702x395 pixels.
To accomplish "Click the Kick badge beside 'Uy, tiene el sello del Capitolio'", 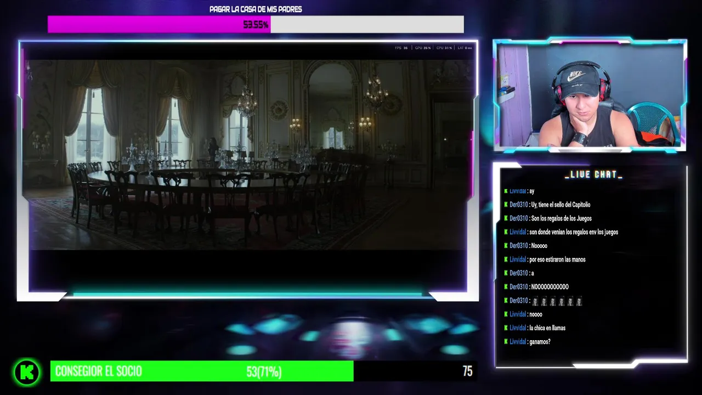I will tap(506, 205).
